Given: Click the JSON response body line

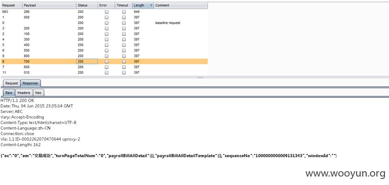Looking at the screenshot, I should click(169, 156).
